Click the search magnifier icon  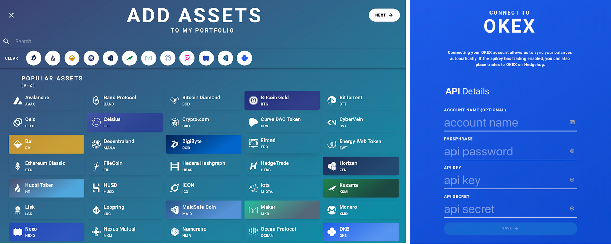point(6,41)
